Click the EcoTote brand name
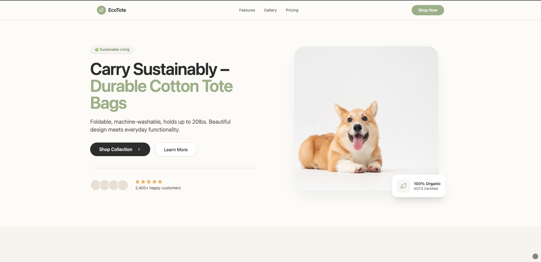This screenshot has width=541, height=262. (117, 10)
